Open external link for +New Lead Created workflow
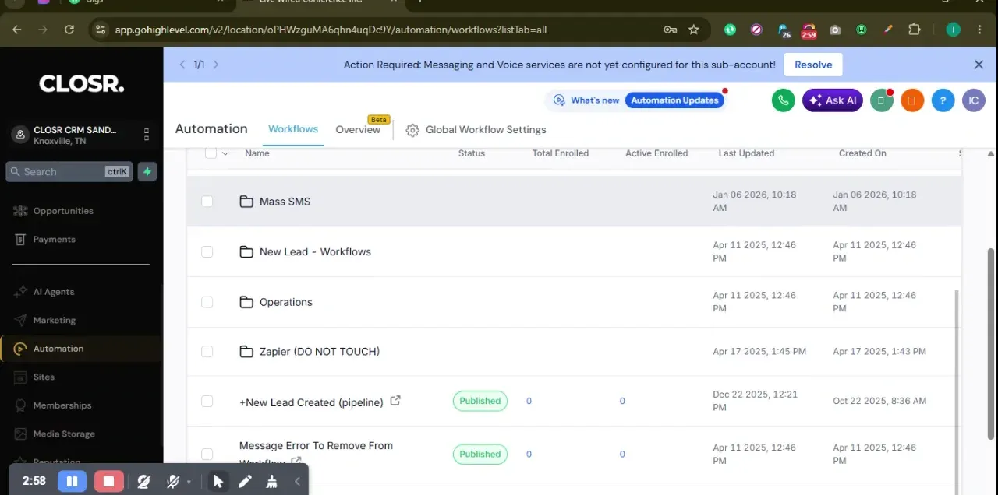 [395, 401]
